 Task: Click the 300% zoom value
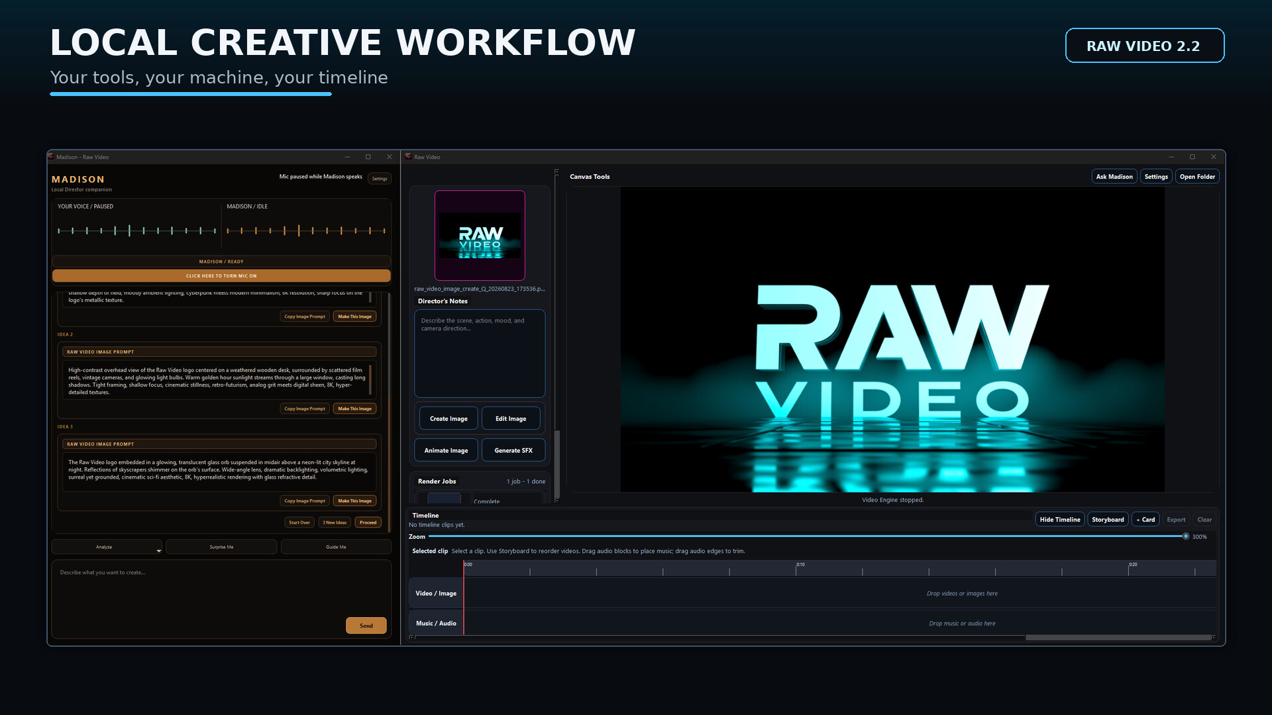point(1199,537)
